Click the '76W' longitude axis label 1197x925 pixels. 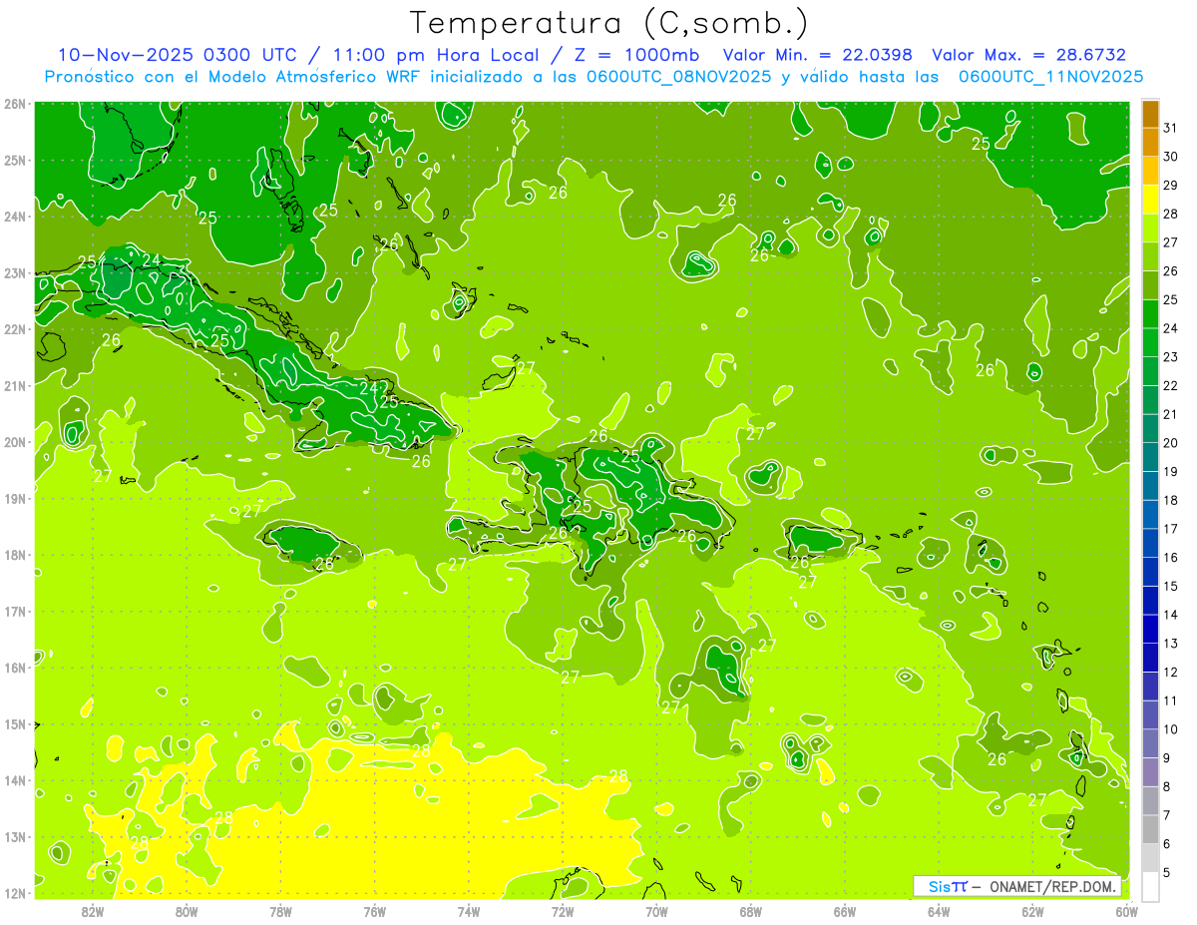point(375,912)
